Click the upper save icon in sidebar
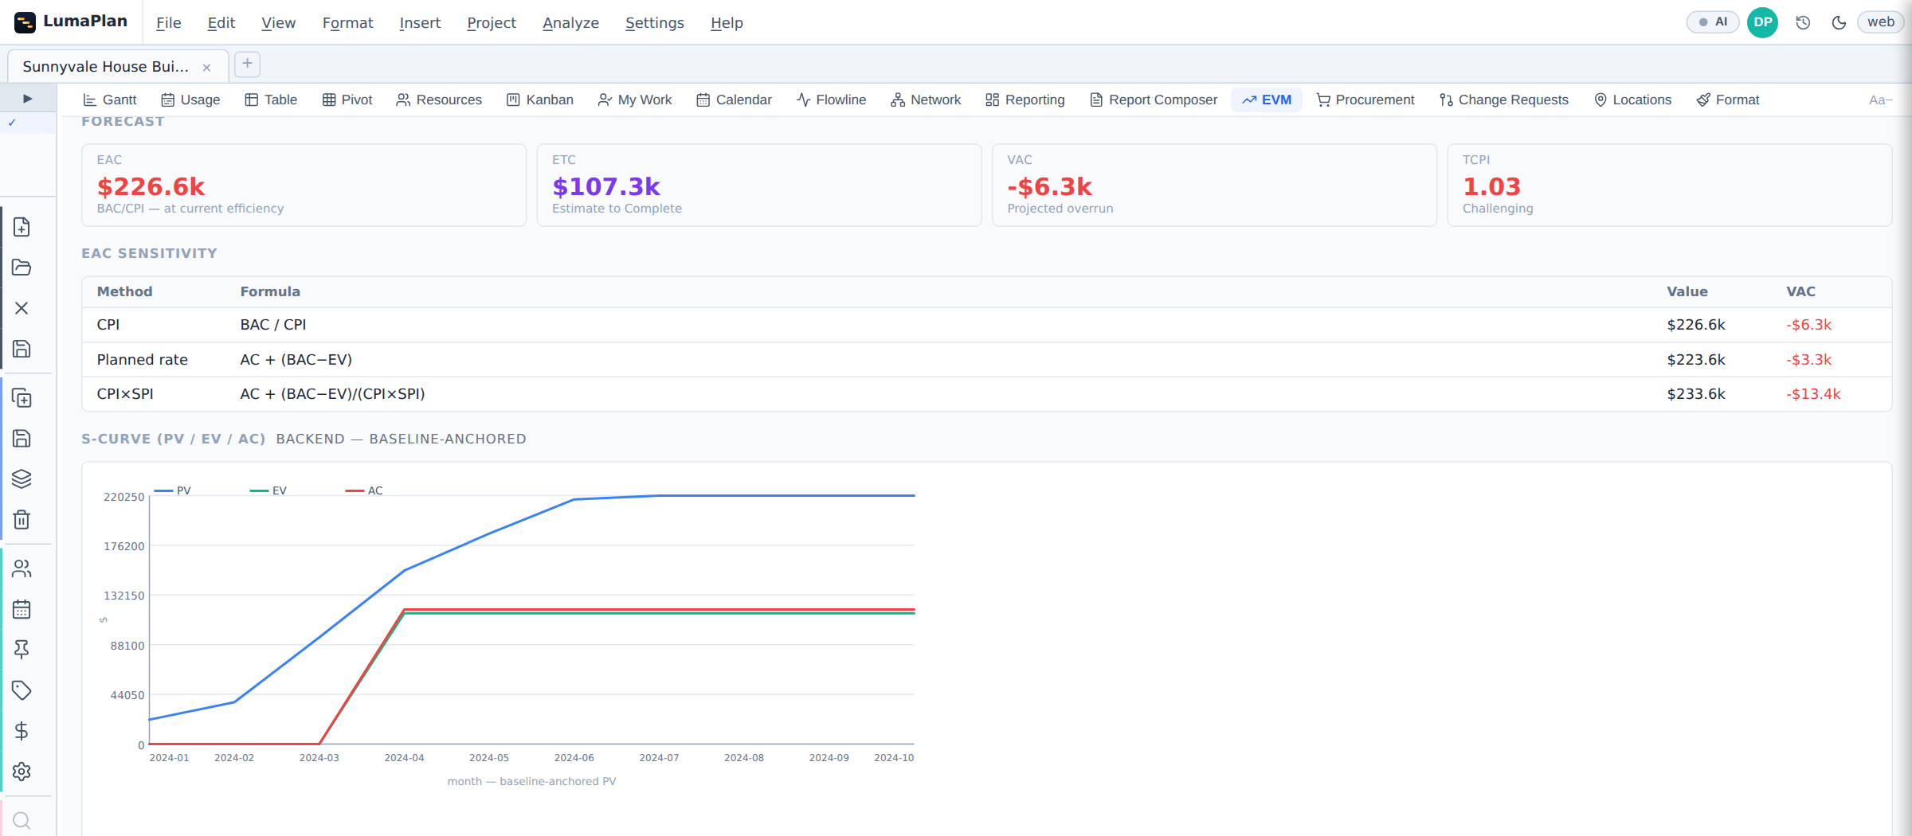The image size is (1912, 836). tap(22, 349)
